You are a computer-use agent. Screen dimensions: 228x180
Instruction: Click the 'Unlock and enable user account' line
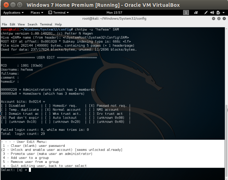coord(62,150)
